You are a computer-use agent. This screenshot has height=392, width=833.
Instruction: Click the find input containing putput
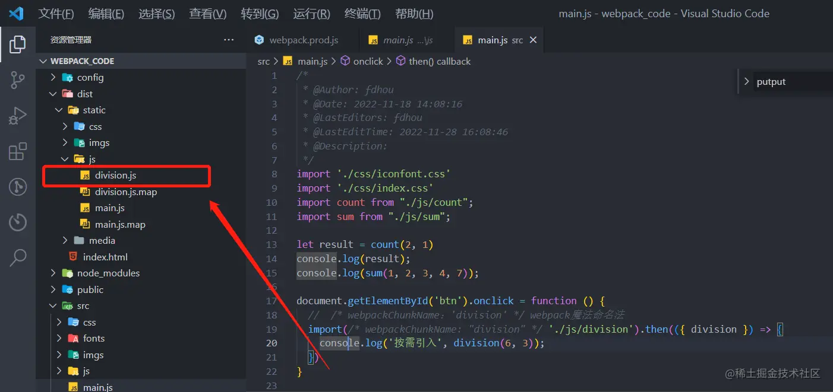[x=793, y=82]
